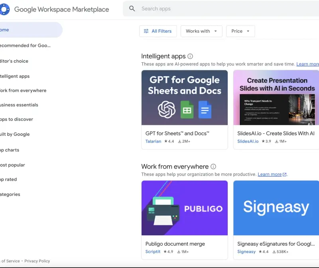Image resolution: width=319 pixels, height=268 pixels.
Task: Open the Privacy Policy link
Action: (37, 261)
